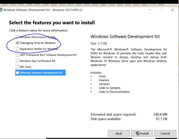179x139 pixels.
Task: Click the MSI Tools feature name
Action: [25, 67]
